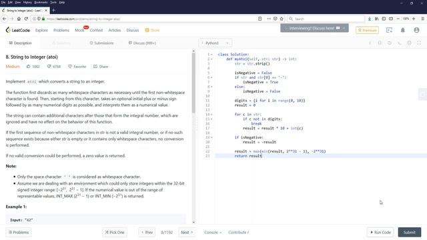The height and width of the screenshot is (240, 427).
Task: Go to the Next problem
Action: [187, 233]
